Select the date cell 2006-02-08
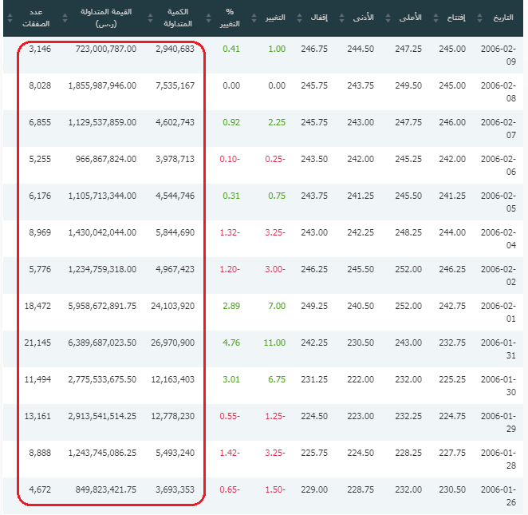 (x=498, y=92)
